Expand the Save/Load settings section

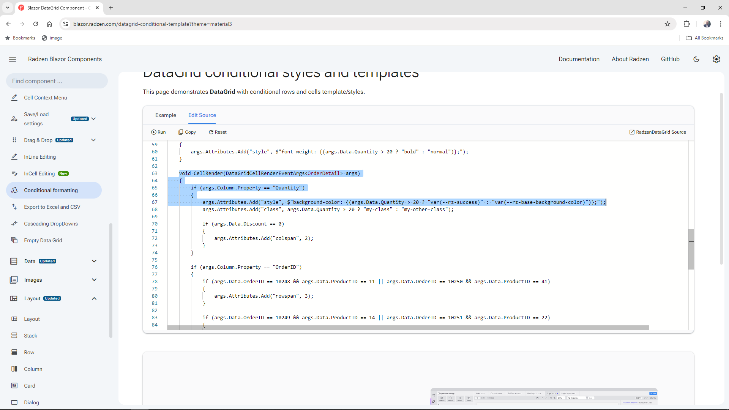tap(93, 119)
